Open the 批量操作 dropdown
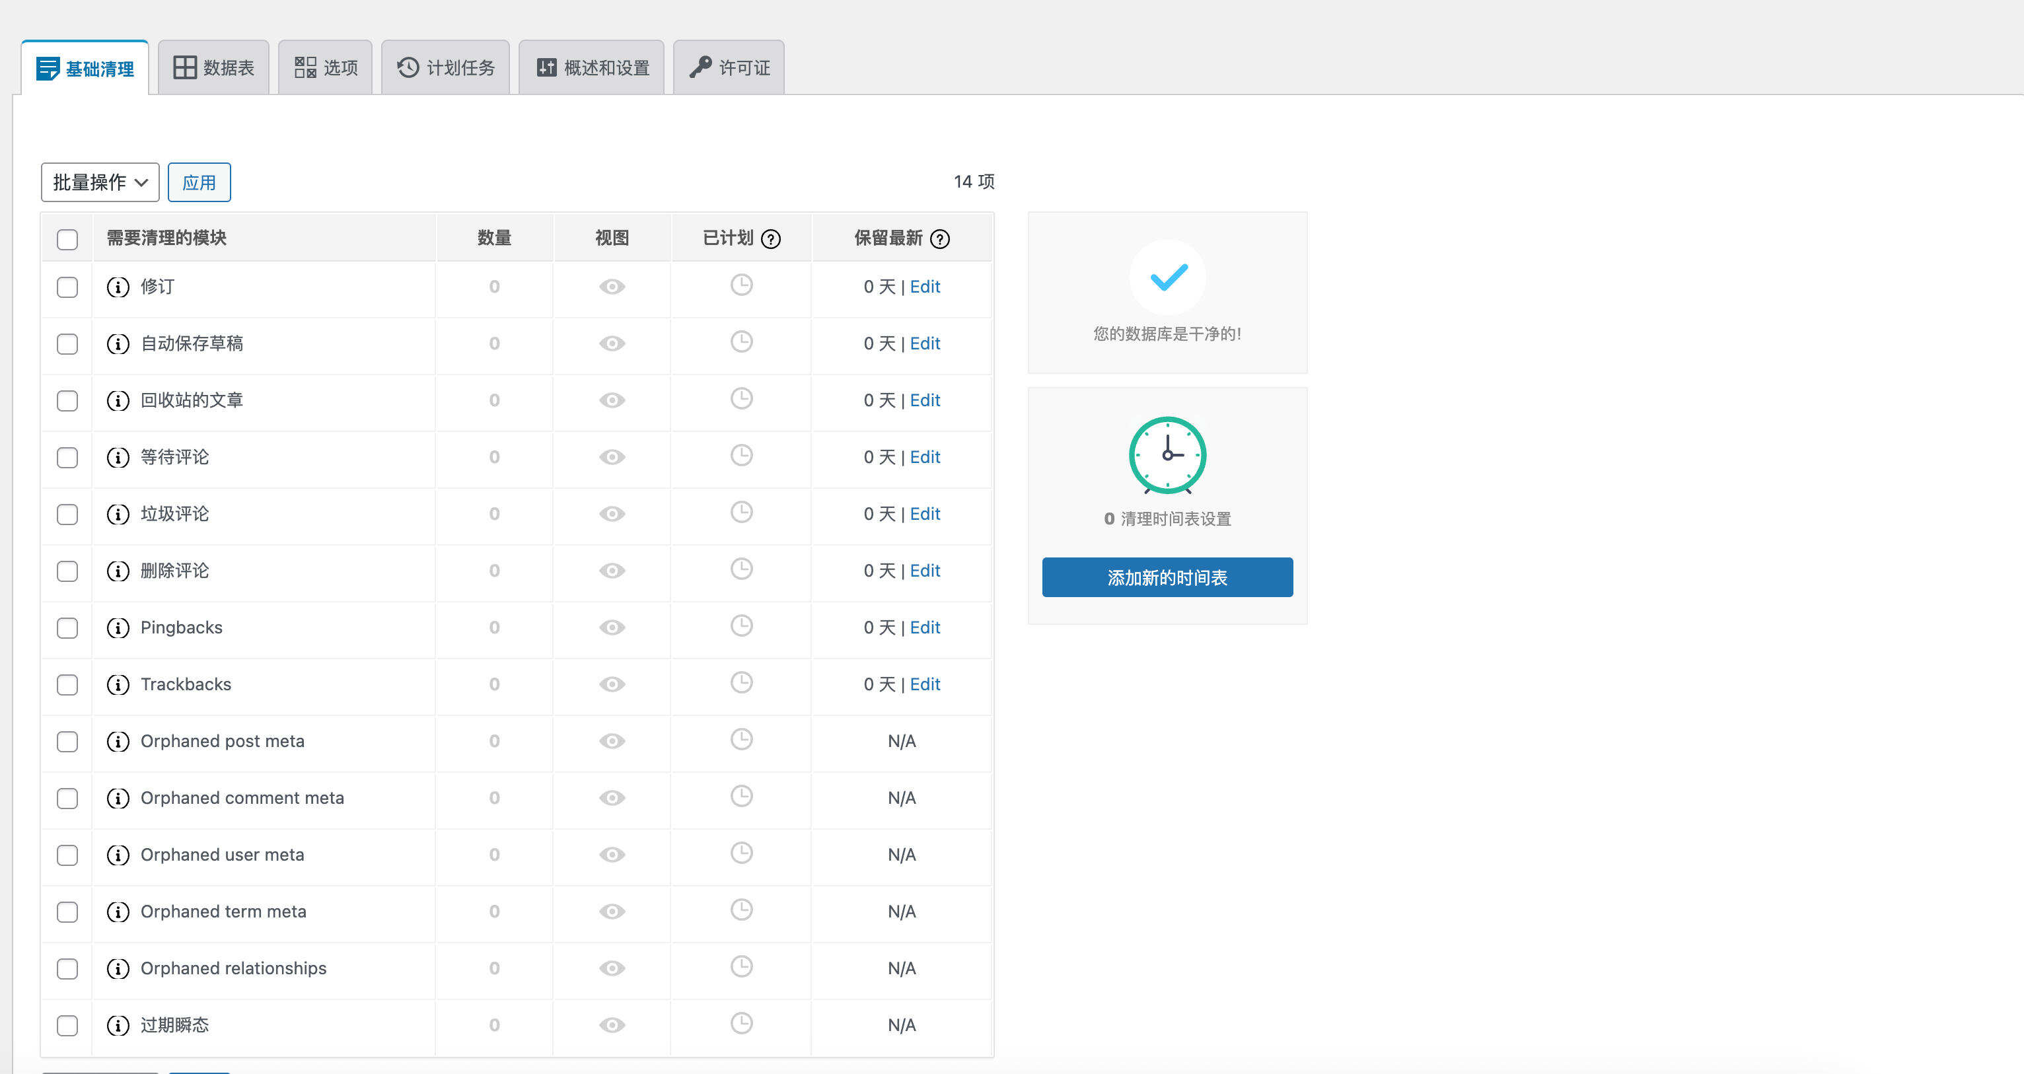 tap(99, 182)
